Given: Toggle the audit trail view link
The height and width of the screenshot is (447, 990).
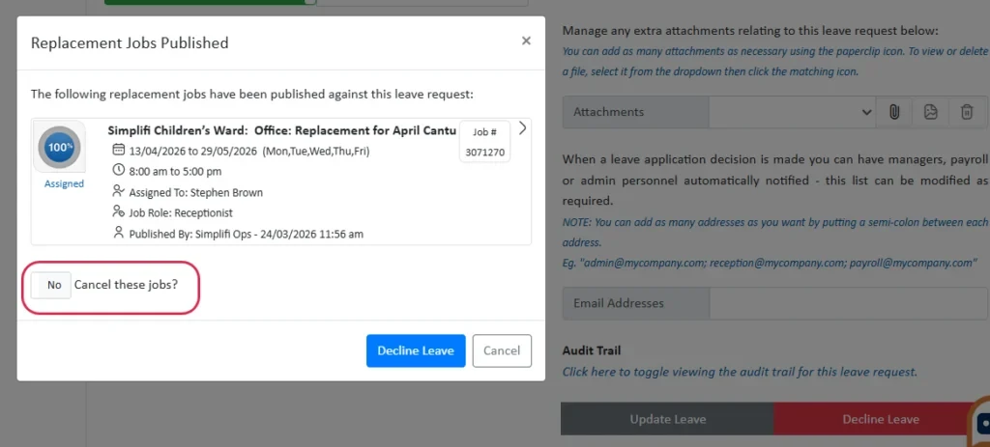Looking at the screenshot, I should coord(740,372).
